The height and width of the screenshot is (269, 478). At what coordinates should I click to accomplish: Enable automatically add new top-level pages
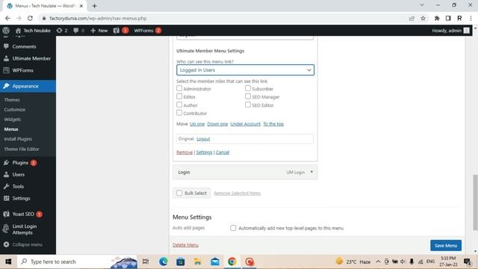[233, 228]
